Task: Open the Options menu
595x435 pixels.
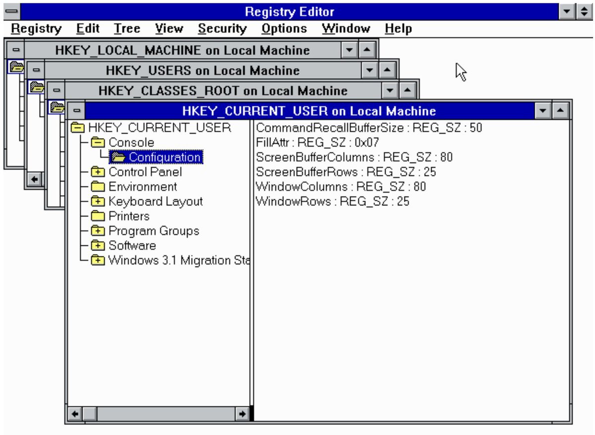Action: tap(284, 29)
